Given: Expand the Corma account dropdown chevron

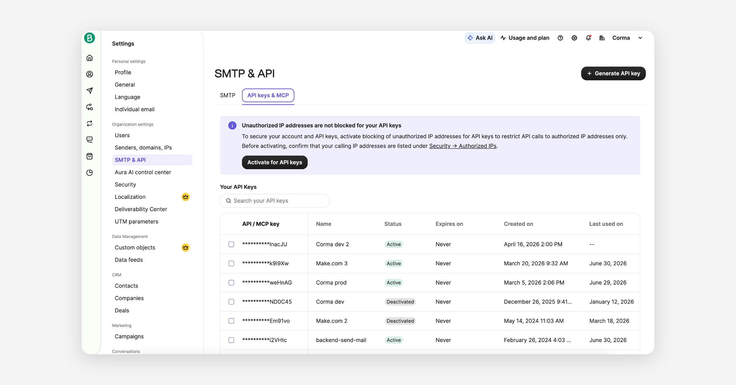Looking at the screenshot, I should tap(640, 38).
